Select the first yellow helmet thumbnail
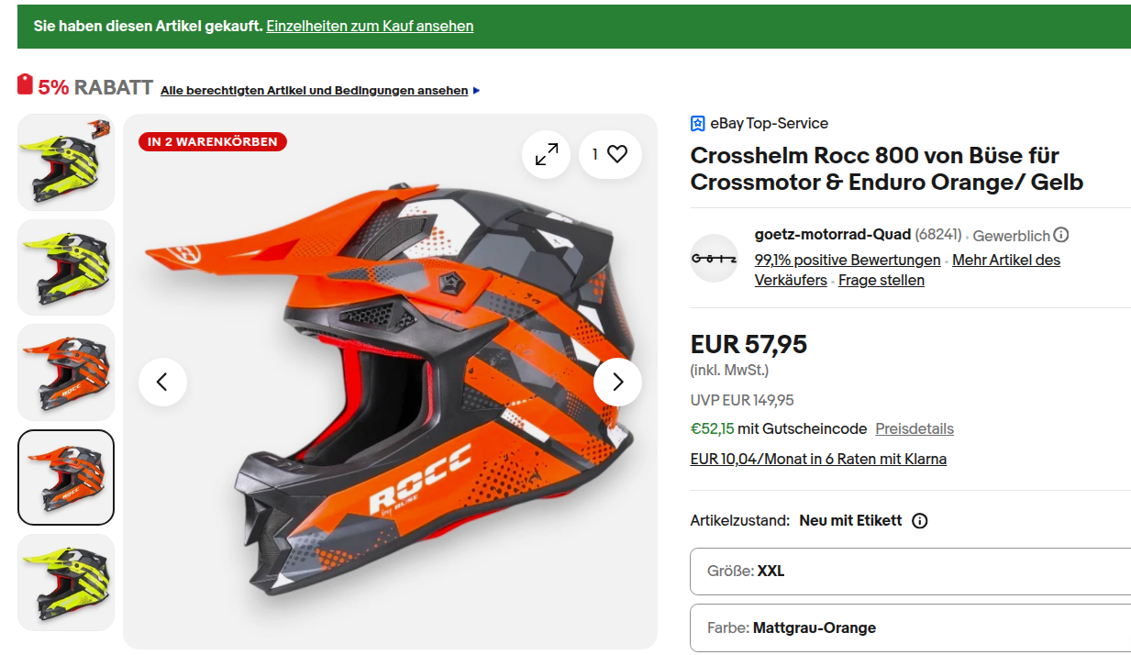The height and width of the screenshot is (655, 1131). (66, 162)
